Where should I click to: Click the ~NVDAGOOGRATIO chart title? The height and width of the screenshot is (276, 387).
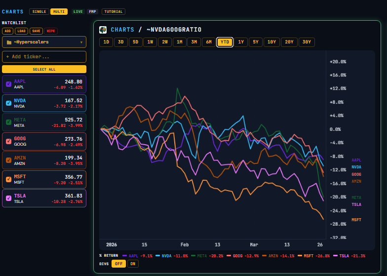click(174, 30)
